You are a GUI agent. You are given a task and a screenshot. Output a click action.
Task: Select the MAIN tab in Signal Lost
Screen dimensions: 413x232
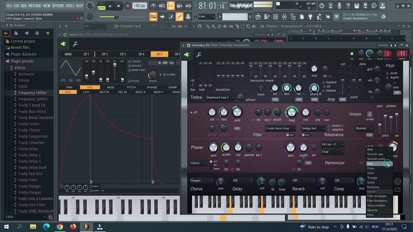tap(68, 54)
